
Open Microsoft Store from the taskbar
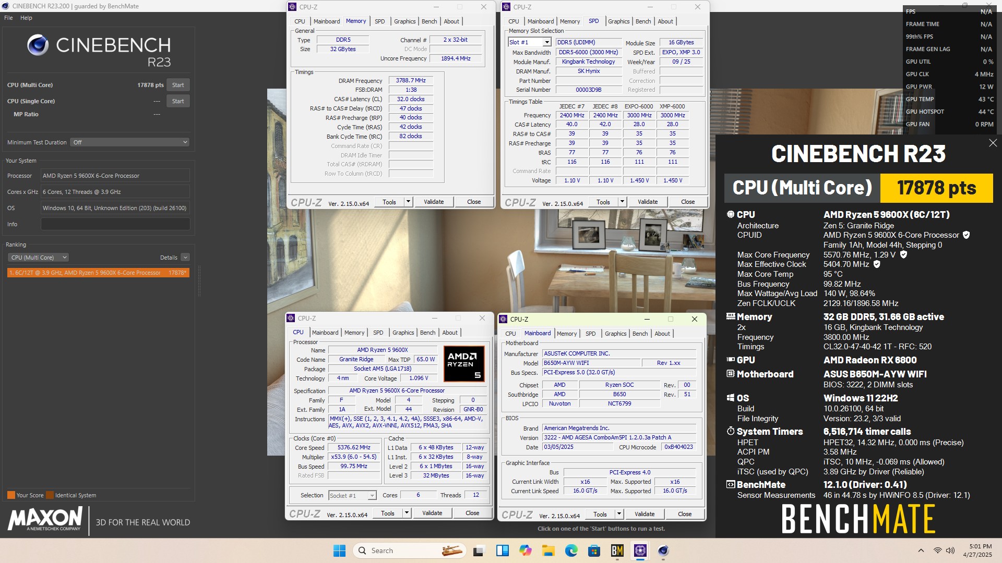594,550
